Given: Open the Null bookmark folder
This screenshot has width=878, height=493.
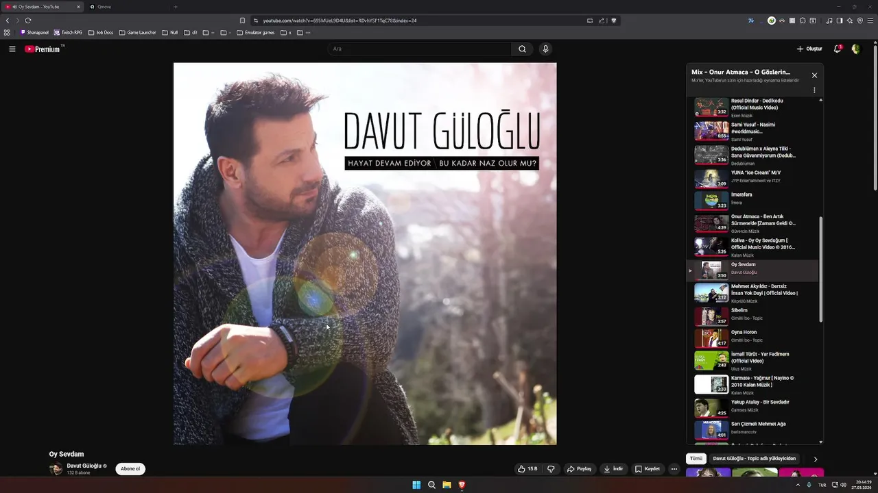Looking at the screenshot, I should click(169, 32).
